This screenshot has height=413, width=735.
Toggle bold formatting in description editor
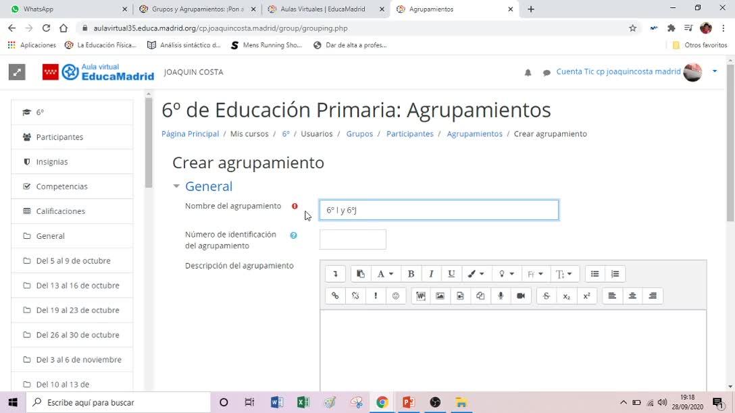click(x=411, y=274)
